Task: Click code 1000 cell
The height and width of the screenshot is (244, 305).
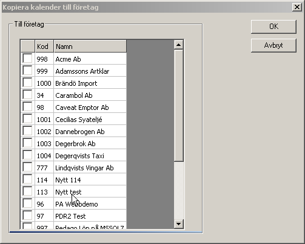Action: pos(44,83)
